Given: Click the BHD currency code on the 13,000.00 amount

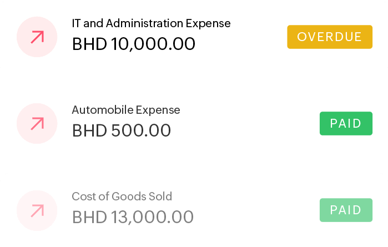Looking at the screenshot, I should 89,217.
